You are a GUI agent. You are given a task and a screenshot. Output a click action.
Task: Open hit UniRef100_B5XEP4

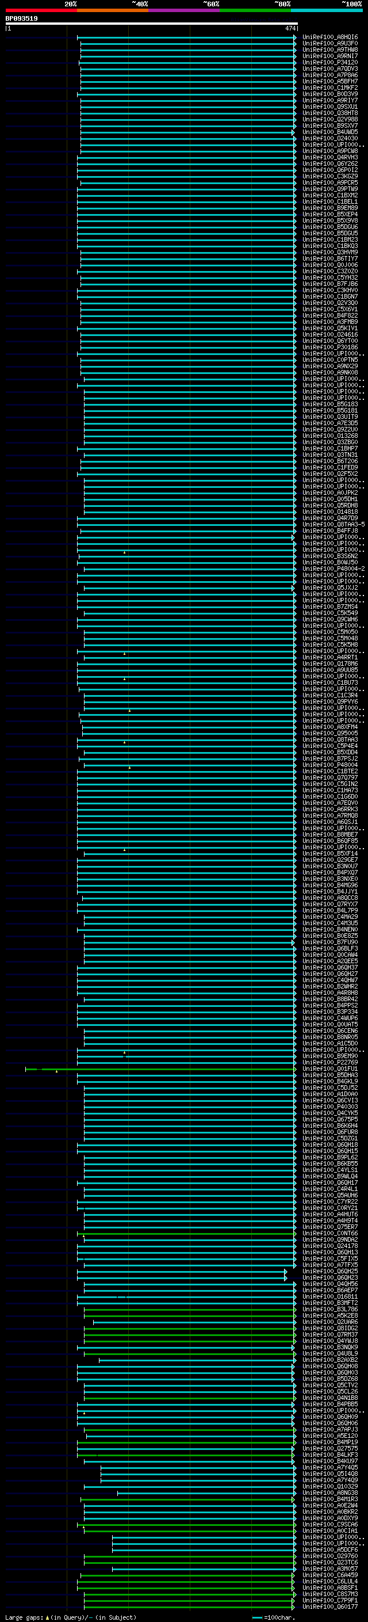pyautogui.click(x=330, y=214)
